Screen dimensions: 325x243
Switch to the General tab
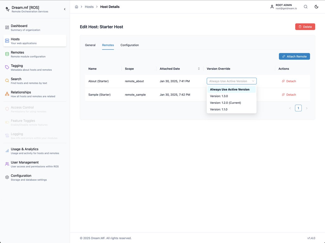[x=90, y=45]
